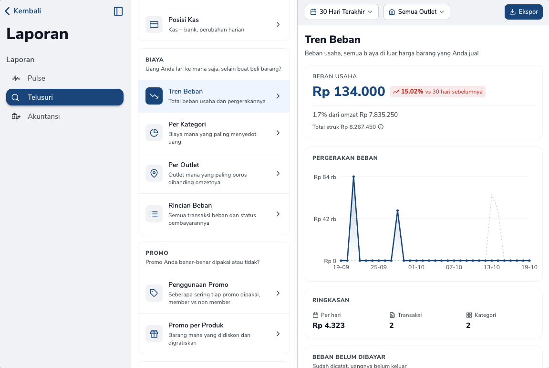
Task: Click the download icon on Ekspor
Action: point(513,12)
